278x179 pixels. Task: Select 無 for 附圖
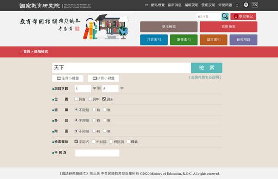click(105, 131)
